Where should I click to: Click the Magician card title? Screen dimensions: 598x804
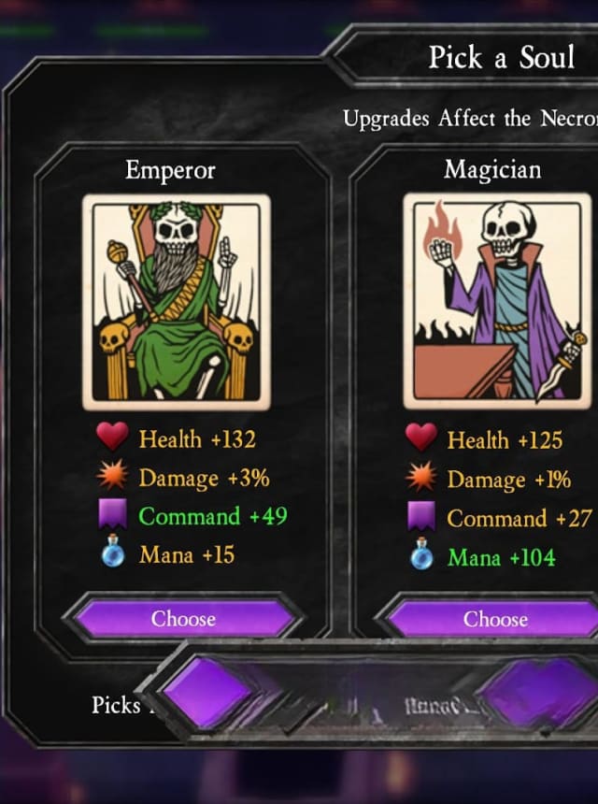pyautogui.click(x=492, y=169)
